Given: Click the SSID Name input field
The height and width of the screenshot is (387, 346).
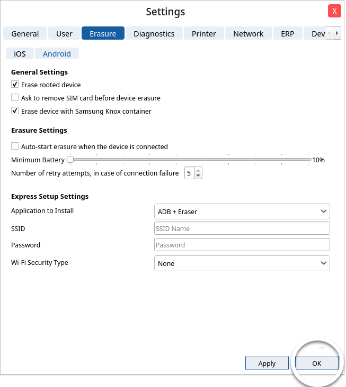Looking at the screenshot, I should pyautogui.click(x=242, y=228).
